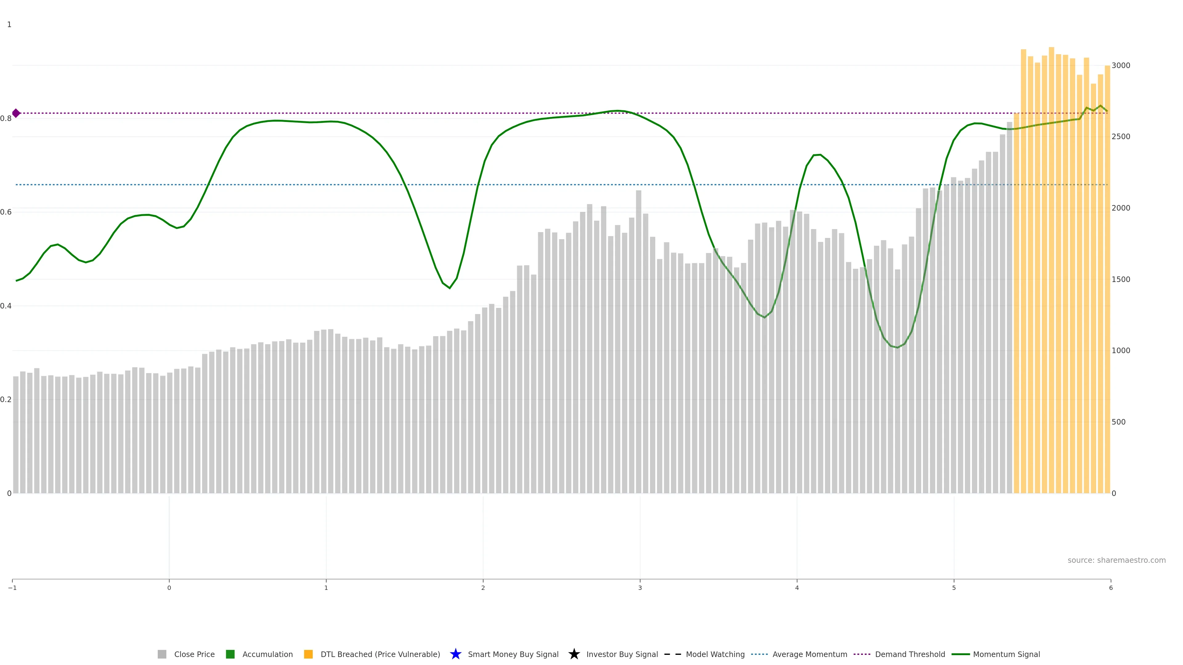This screenshot has height=665, width=1183.
Task: Click the green Accumulation legend square
Action: (x=230, y=654)
